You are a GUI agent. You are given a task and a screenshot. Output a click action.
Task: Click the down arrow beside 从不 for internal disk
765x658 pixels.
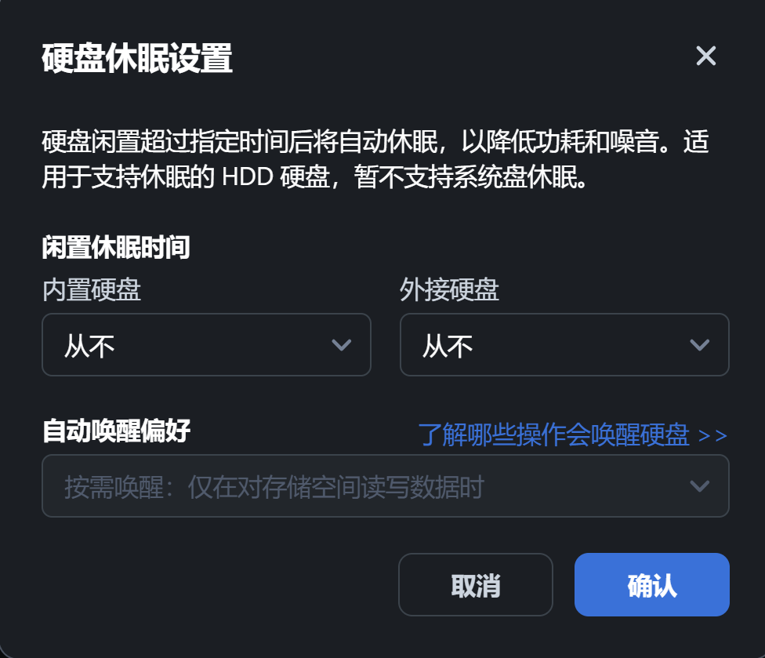tap(340, 345)
